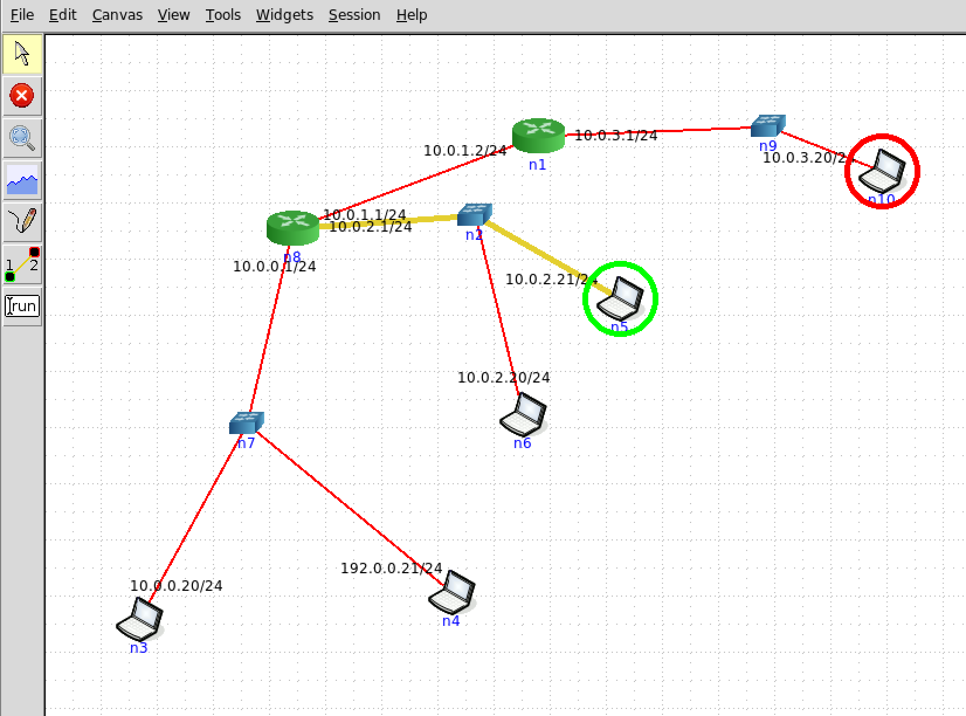Click the 10.0.0.1/24 address label
This screenshot has height=716, width=966.
275,267
